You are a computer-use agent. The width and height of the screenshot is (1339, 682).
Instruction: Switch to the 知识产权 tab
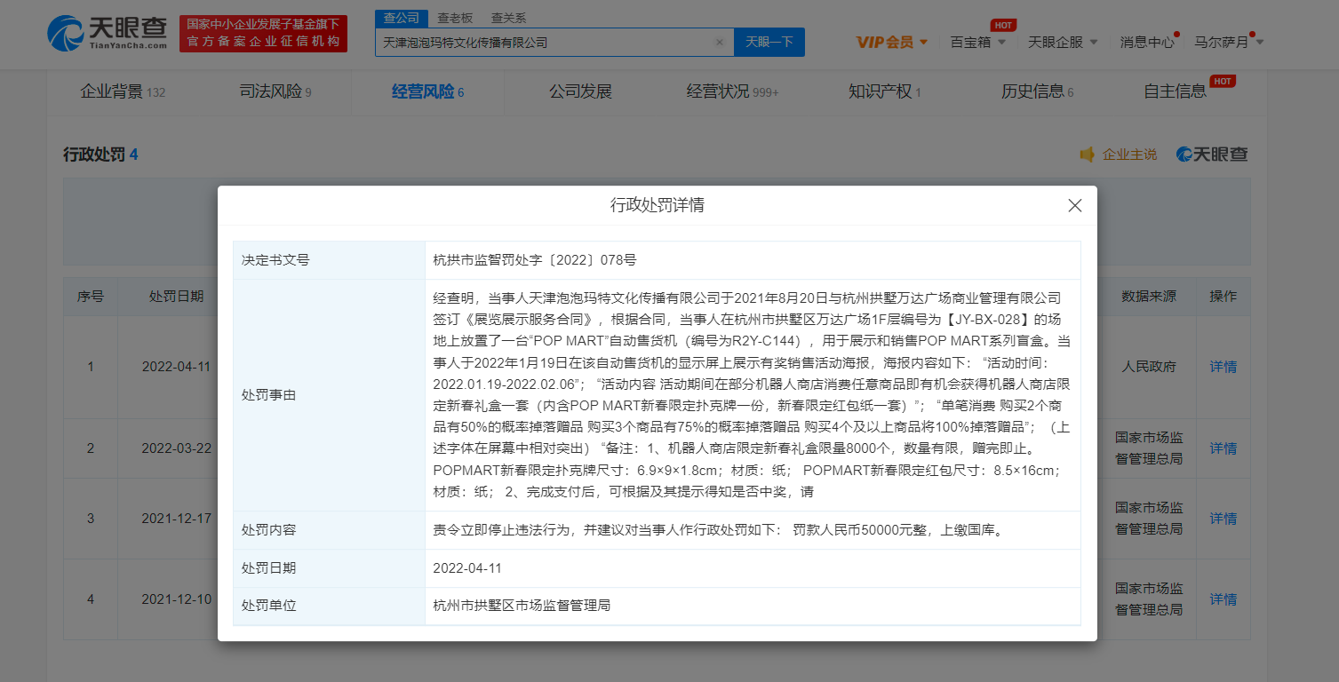pos(885,91)
